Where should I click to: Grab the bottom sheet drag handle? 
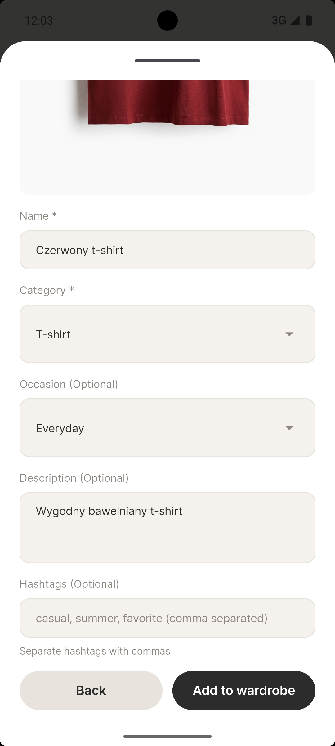[x=167, y=61]
